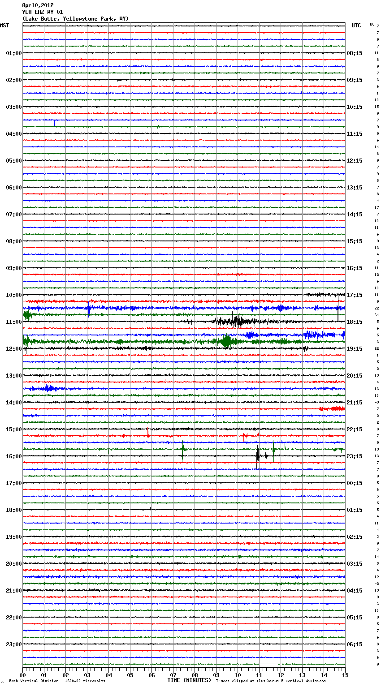
Task: Select the 10:00 MST time label
Action: point(13,295)
